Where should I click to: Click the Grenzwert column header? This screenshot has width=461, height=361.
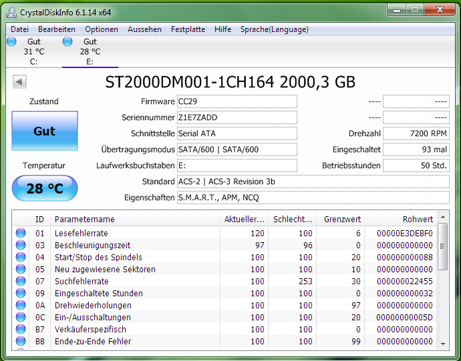(x=341, y=219)
